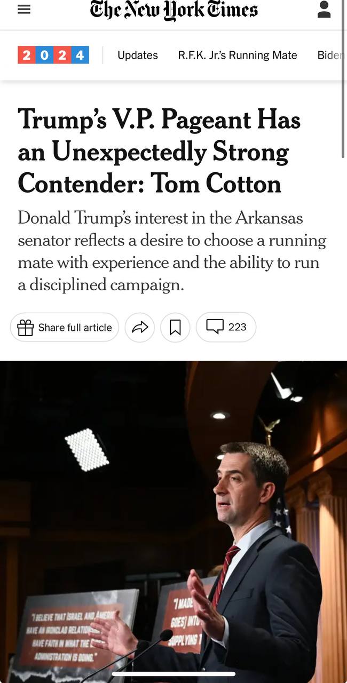Click the New York Times logo
The height and width of the screenshot is (683, 347).
(x=174, y=10)
